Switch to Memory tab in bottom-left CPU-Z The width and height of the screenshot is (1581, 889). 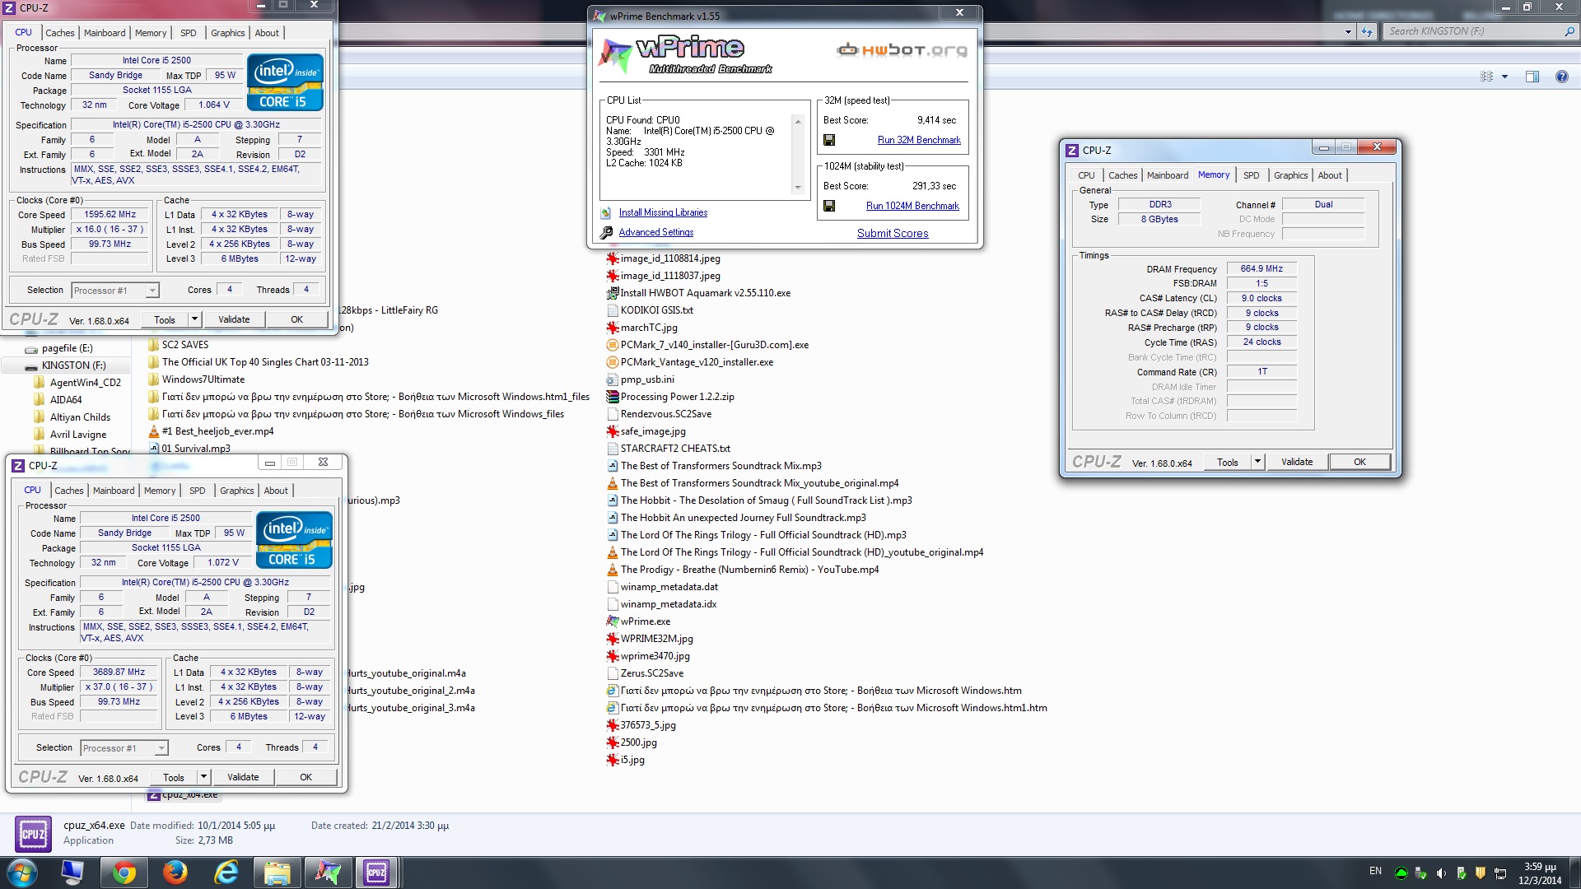(160, 491)
